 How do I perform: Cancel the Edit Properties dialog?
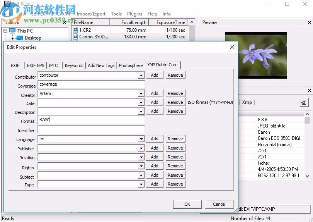pyautogui.click(x=219, y=204)
